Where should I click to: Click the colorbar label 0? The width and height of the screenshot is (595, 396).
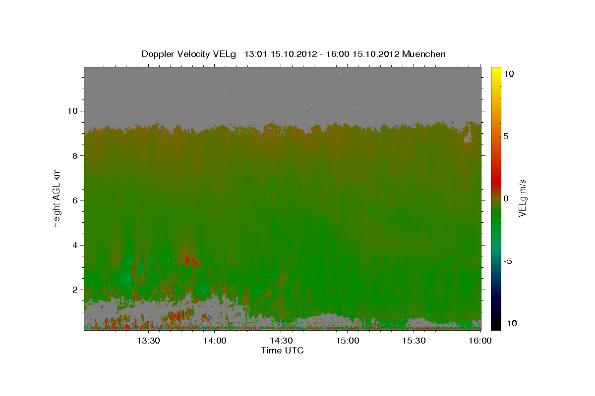pos(506,198)
